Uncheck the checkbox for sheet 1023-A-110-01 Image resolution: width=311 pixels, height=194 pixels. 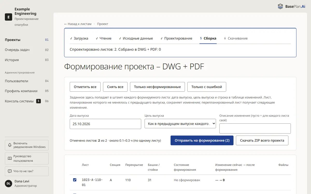pos(75,180)
